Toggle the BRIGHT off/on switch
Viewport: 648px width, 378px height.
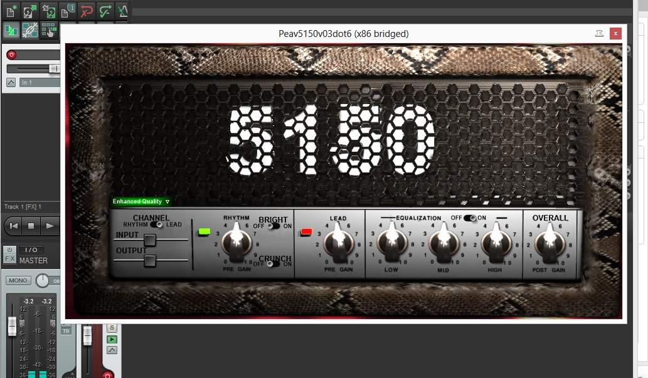[x=273, y=226]
